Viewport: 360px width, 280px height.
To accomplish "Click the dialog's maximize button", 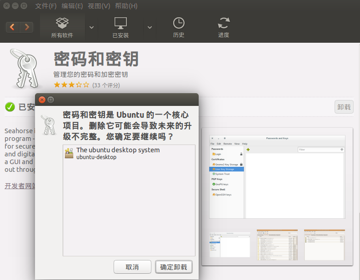I will (51, 100).
